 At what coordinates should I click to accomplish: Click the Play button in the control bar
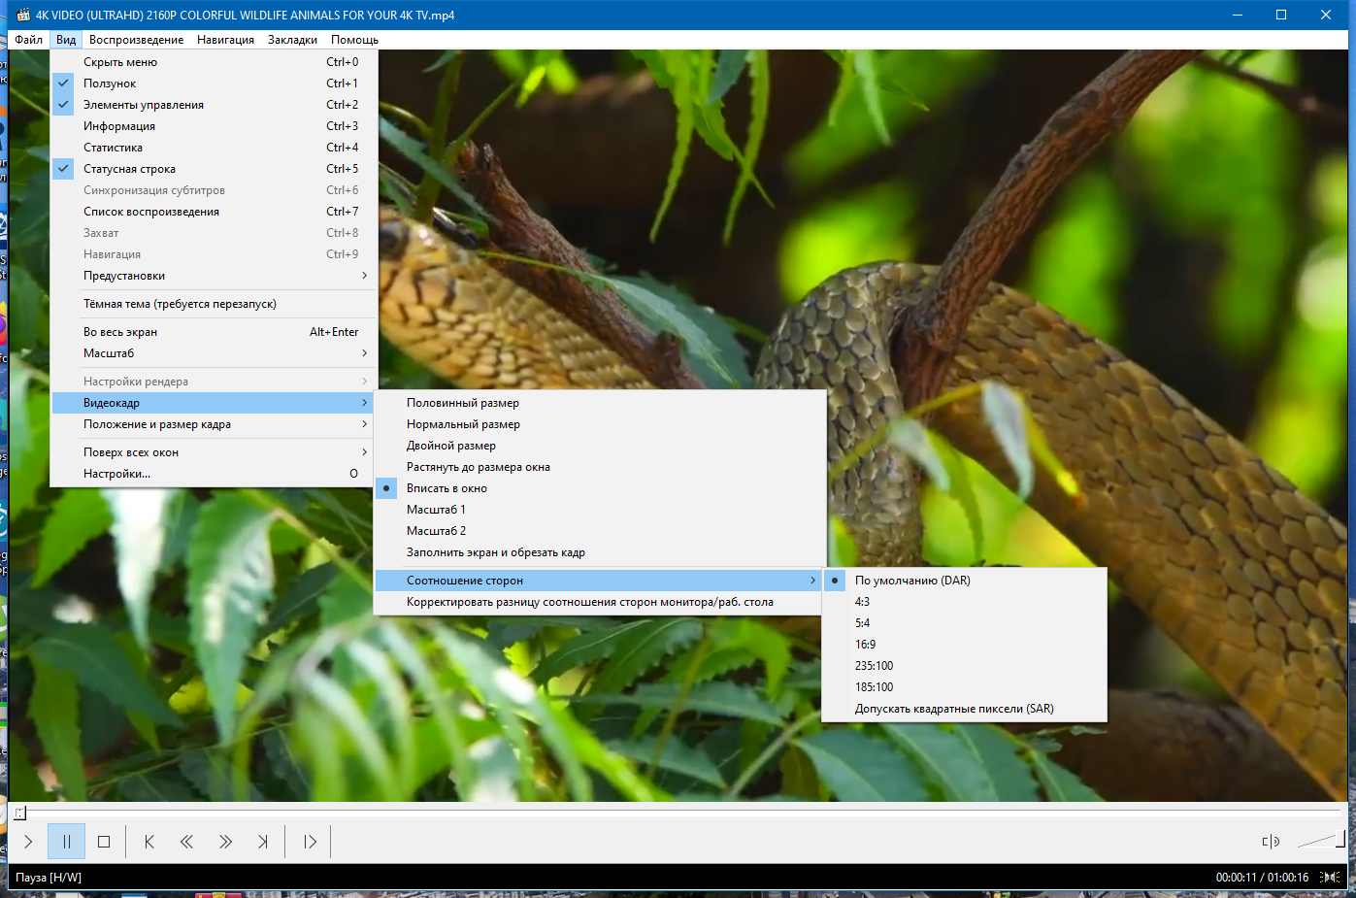tap(28, 842)
